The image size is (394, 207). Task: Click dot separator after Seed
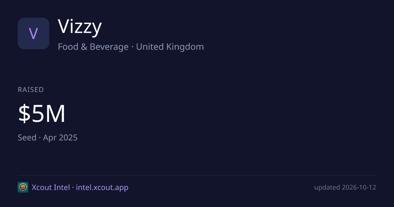pos(40,138)
